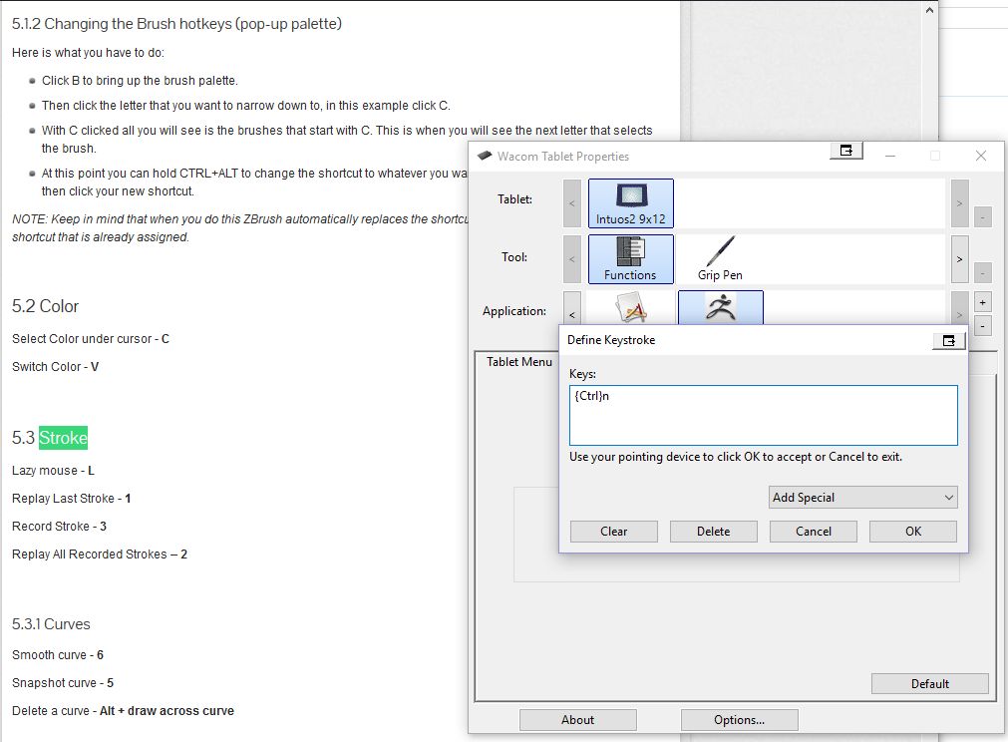
Task: Click the Clear button
Action: pyautogui.click(x=614, y=532)
